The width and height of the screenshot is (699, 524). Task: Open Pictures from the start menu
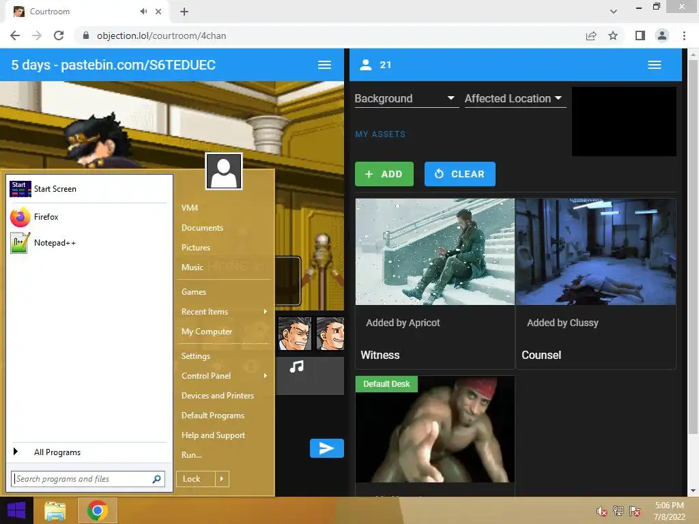pos(196,248)
